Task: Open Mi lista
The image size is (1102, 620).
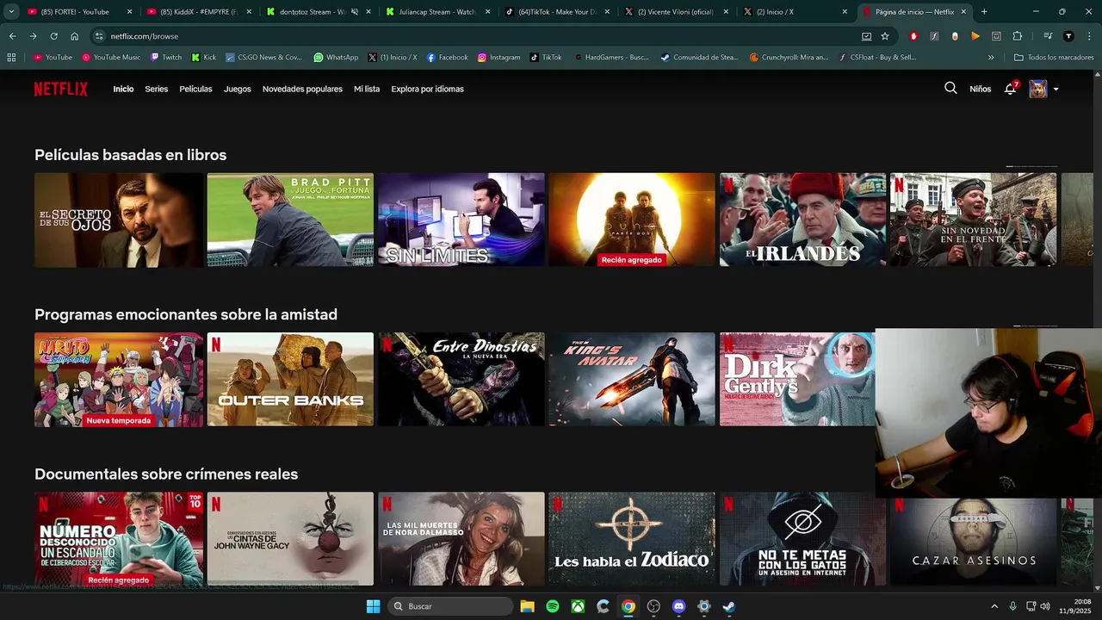Action: (x=367, y=89)
